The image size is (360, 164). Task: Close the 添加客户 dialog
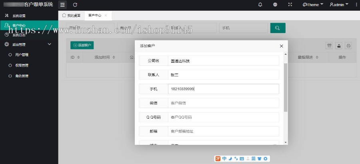click(281, 46)
